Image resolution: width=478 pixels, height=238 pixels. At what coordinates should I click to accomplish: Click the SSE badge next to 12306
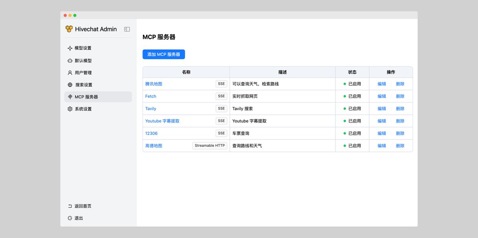(x=221, y=133)
